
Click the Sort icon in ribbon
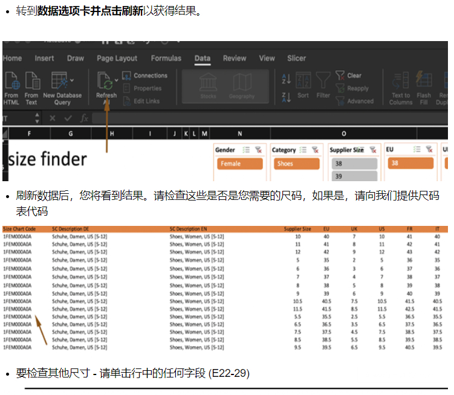[x=303, y=81]
